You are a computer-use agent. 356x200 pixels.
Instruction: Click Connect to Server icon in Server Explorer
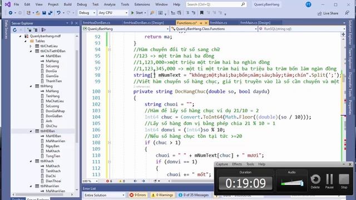click(x=36, y=29)
